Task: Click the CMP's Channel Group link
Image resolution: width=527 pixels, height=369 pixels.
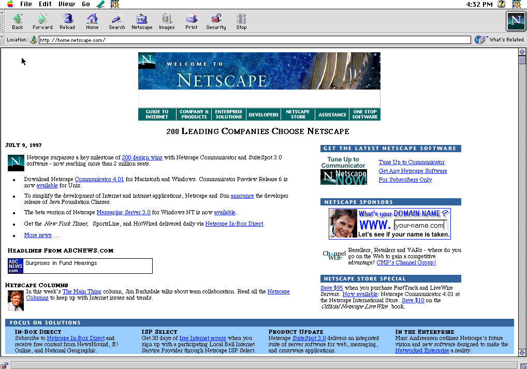Action: [406, 262]
